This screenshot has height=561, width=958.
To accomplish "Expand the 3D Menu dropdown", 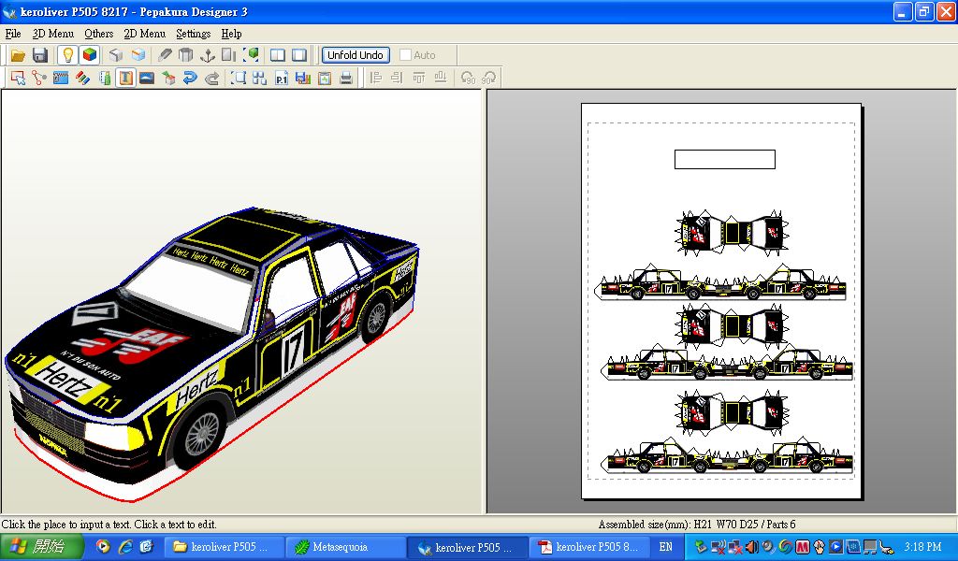I will pyautogui.click(x=52, y=34).
